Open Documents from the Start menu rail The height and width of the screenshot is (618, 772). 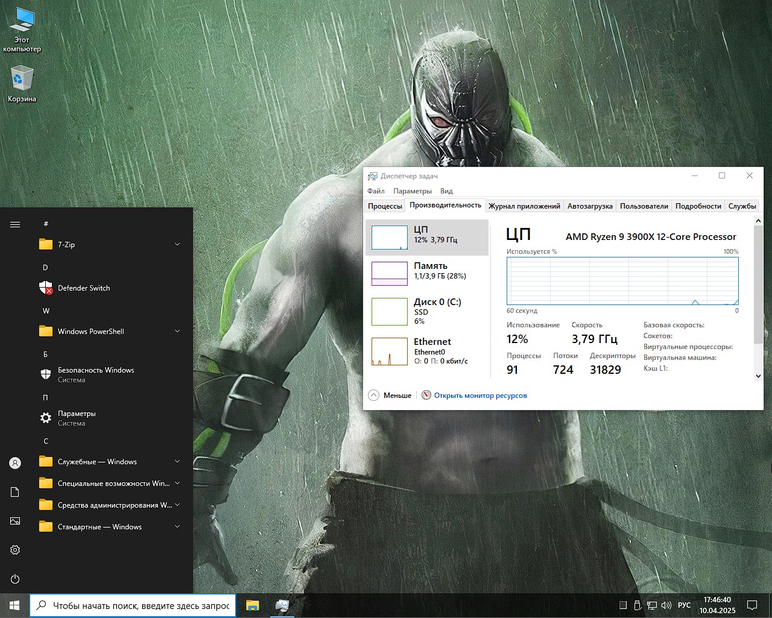point(15,492)
